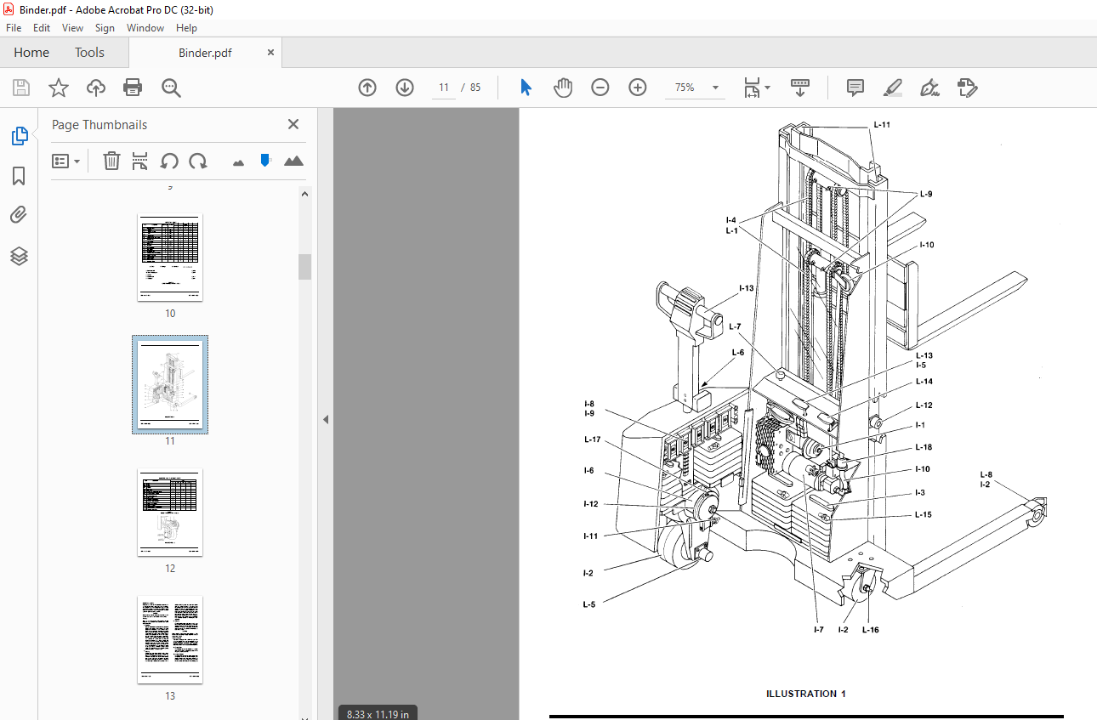Open the View menu
Viewport: 1097px width, 720px height.
click(73, 28)
